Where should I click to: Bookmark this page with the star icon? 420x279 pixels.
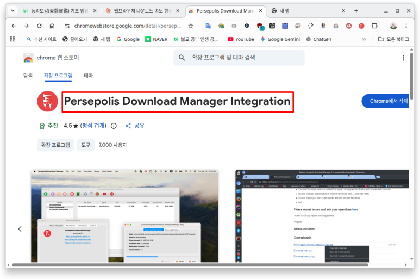tap(191, 26)
